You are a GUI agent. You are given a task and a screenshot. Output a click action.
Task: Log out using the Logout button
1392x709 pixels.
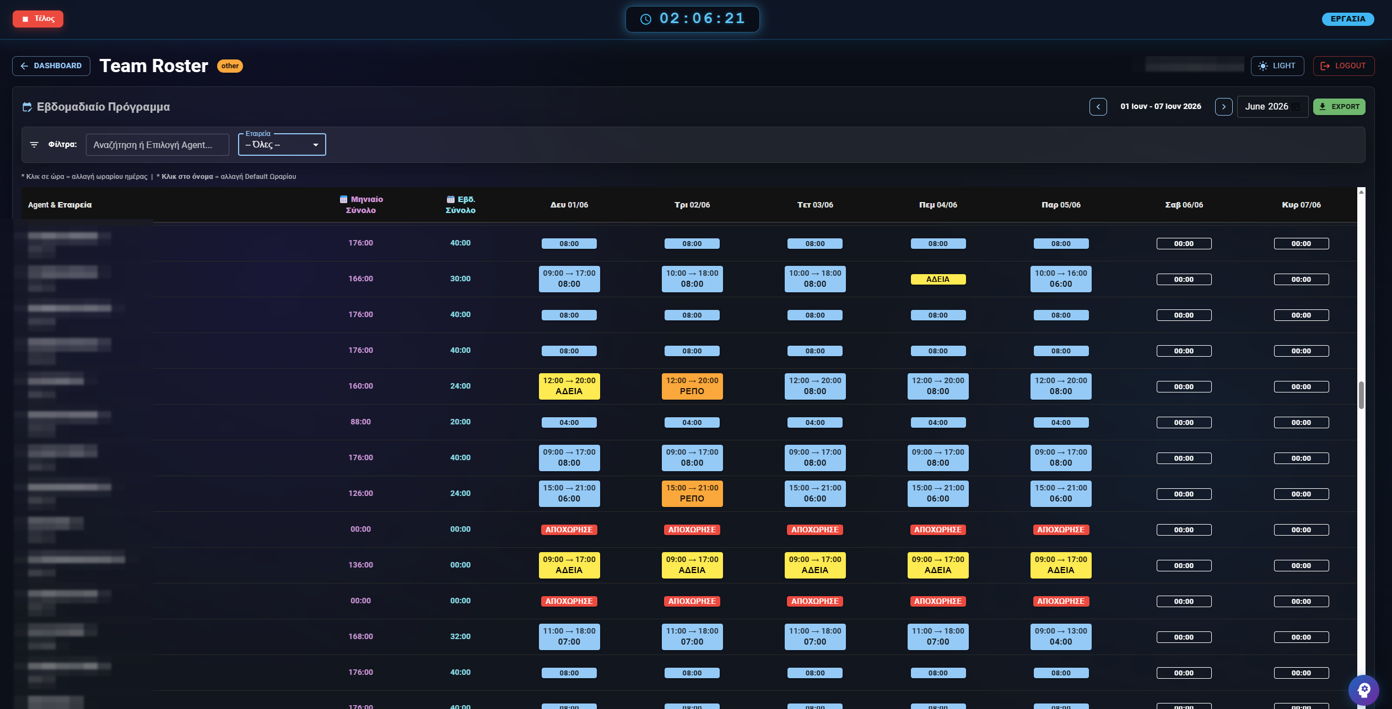(x=1344, y=66)
